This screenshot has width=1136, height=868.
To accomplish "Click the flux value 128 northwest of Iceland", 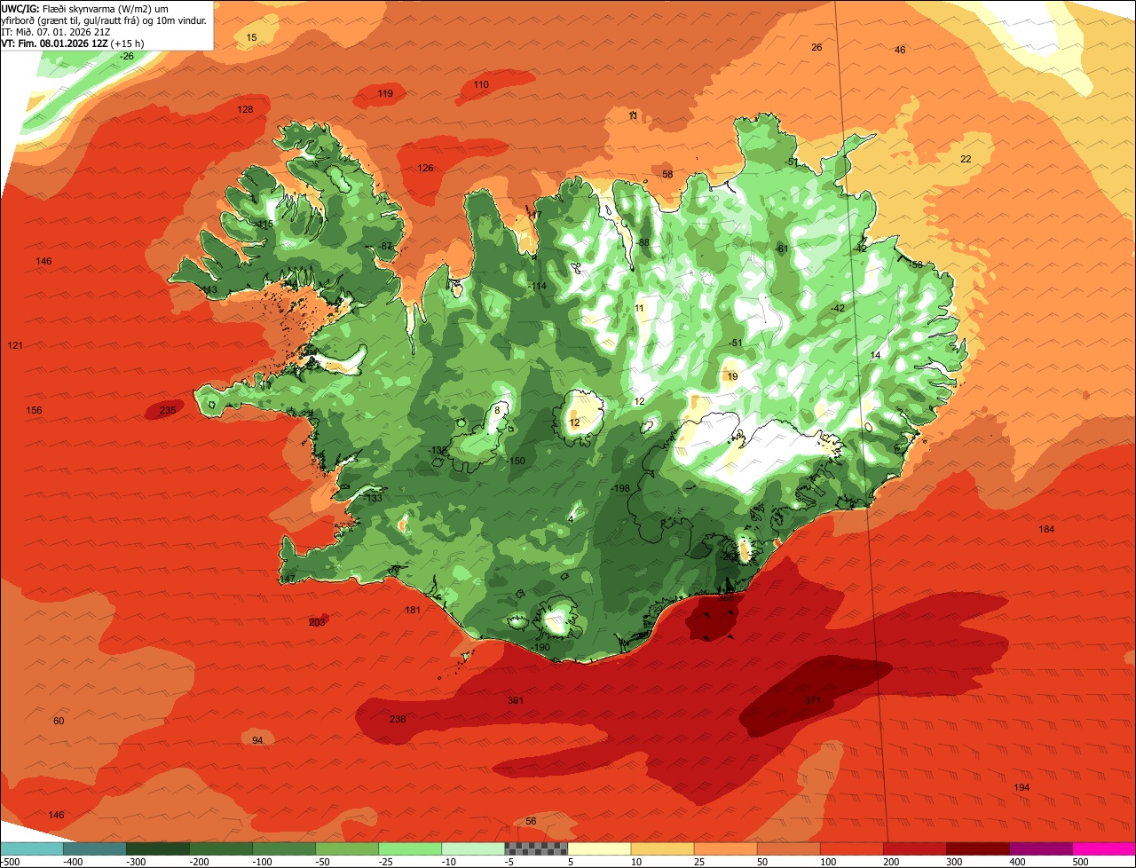I will point(245,109).
